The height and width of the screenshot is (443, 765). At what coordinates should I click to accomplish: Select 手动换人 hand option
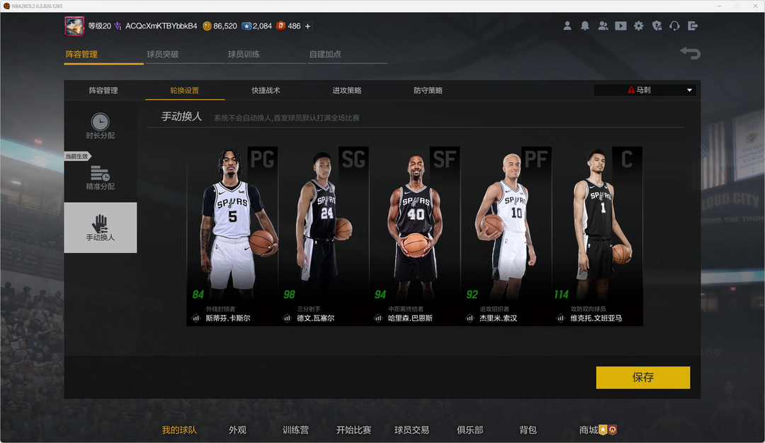pos(101,228)
